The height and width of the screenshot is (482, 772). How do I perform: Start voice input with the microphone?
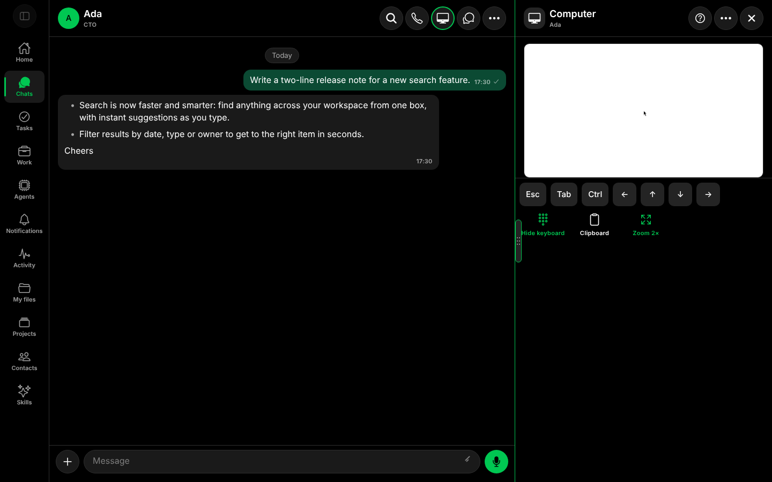496,462
